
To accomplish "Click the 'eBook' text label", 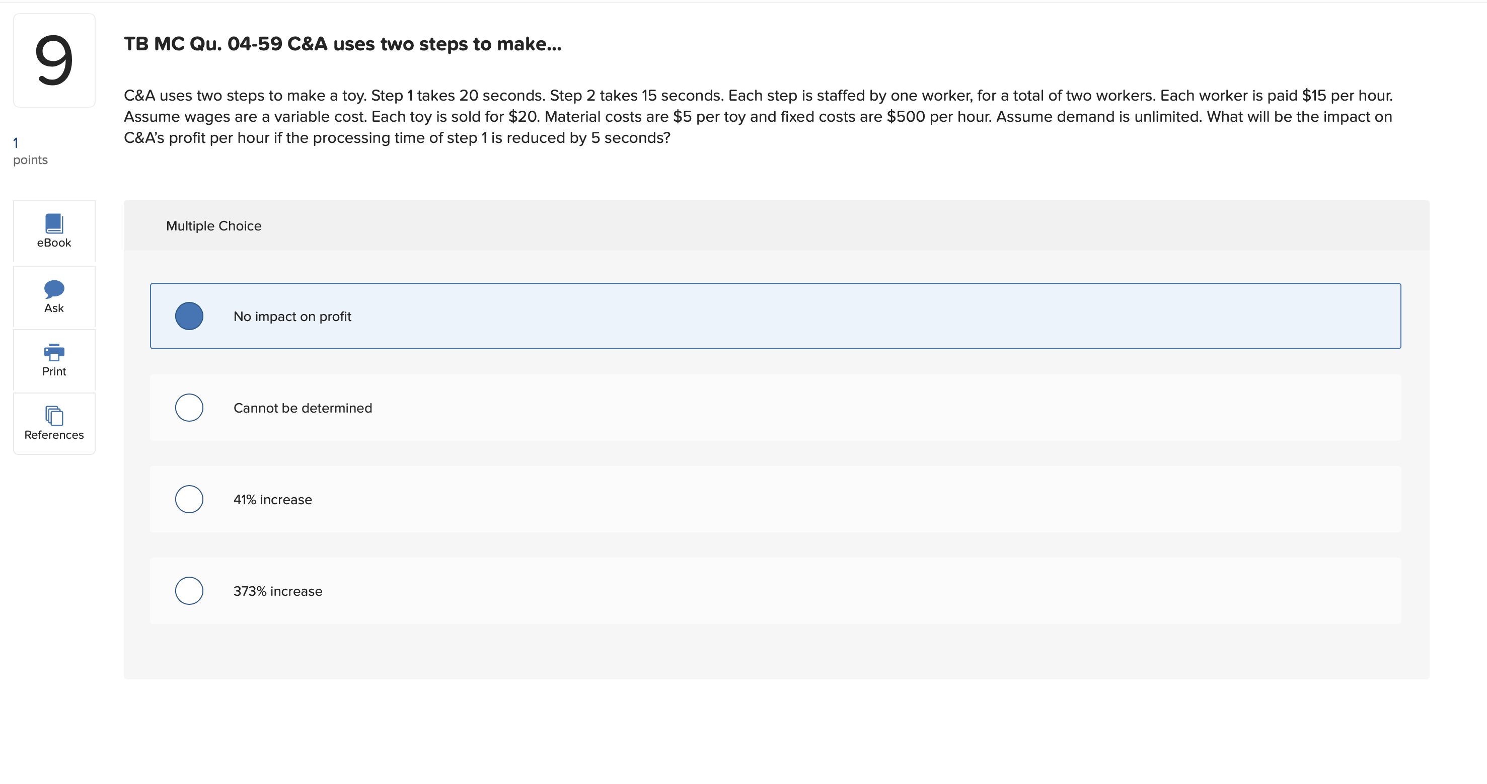I will pos(54,243).
